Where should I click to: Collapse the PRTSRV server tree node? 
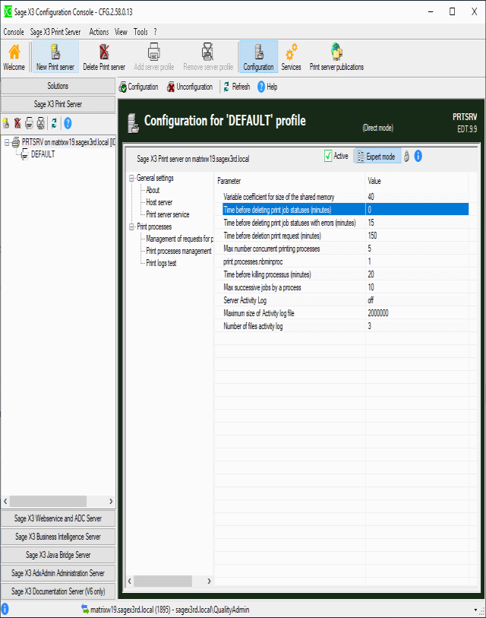point(7,142)
